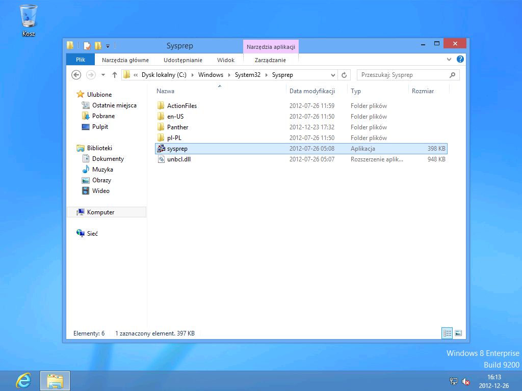522x391 pixels.
Task: Click System32 in the address breadcrumb
Action: click(x=248, y=75)
